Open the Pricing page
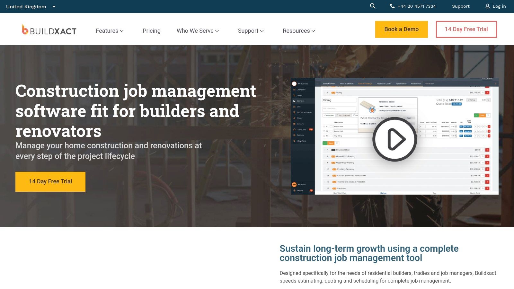This screenshot has height=289, width=514. (152, 31)
